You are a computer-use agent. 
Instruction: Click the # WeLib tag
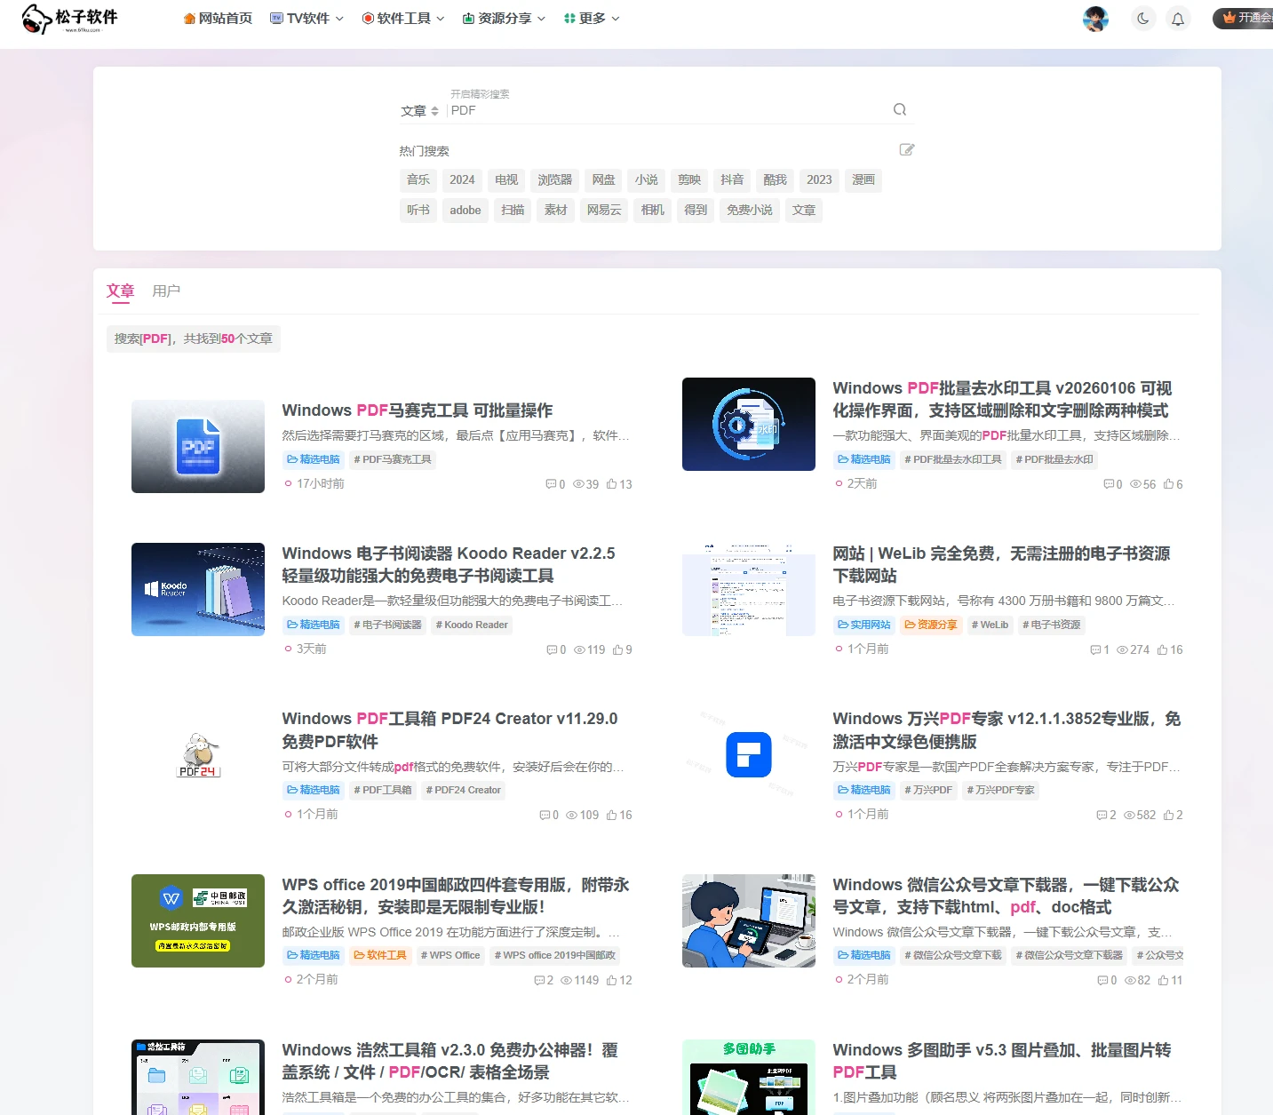pos(990,625)
